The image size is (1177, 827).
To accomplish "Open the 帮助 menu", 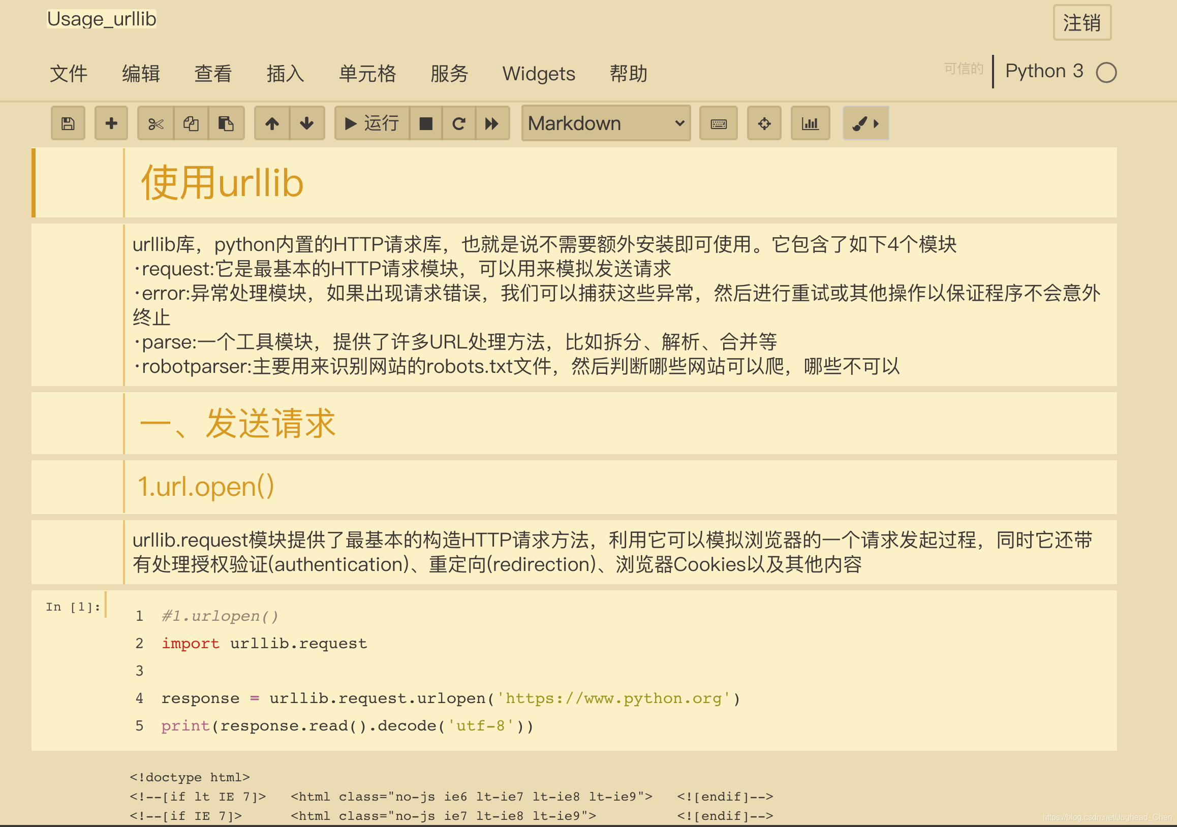I will click(x=629, y=73).
